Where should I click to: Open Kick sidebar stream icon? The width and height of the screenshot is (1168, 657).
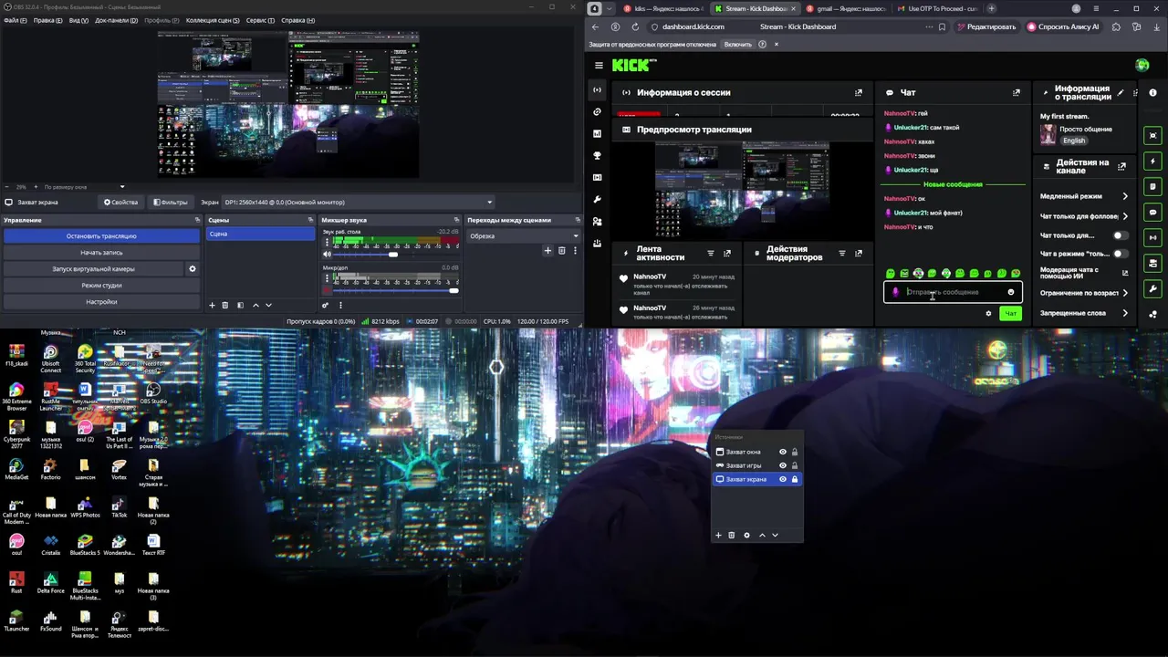point(598,89)
